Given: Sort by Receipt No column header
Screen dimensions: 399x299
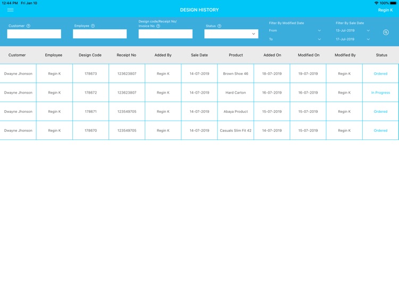Looking at the screenshot, I should click(x=127, y=55).
